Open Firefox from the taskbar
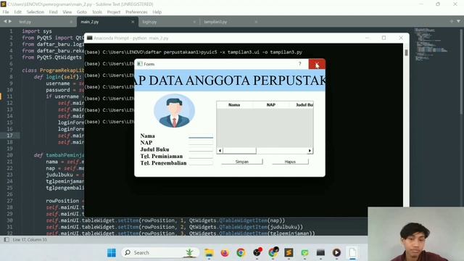This screenshot has height=261, width=464. [225, 252]
